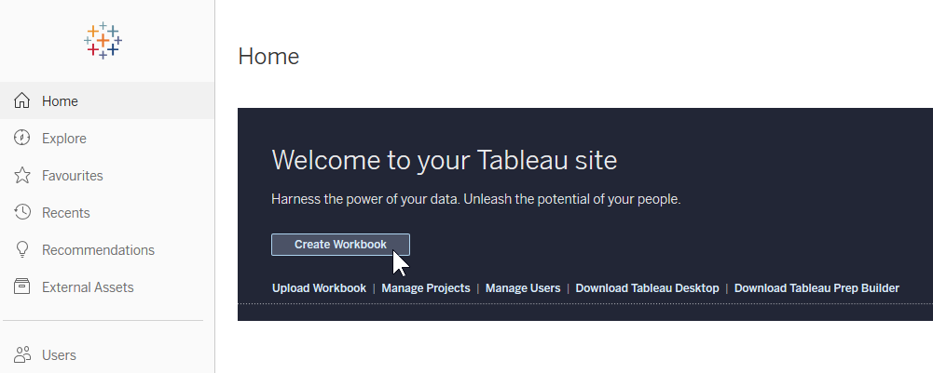Click the Users people icon
The image size is (933, 373).
(23, 354)
